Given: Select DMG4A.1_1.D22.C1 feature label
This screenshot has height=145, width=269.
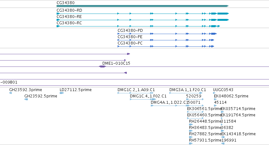Looking at the screenshot, I should tap(170, 102).
